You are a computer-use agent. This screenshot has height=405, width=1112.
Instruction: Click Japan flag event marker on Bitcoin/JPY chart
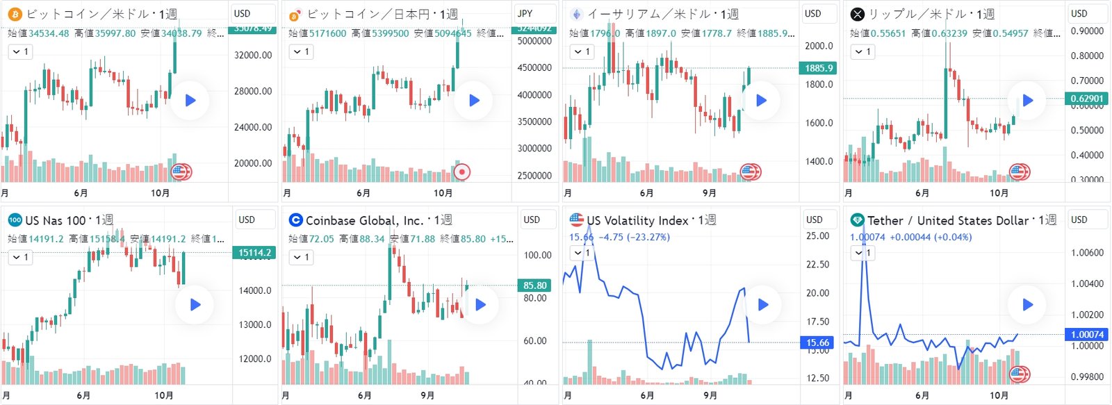pos(462,172)
